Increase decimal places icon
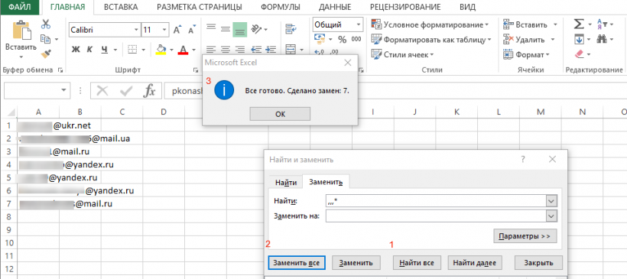 coord(319,52)
